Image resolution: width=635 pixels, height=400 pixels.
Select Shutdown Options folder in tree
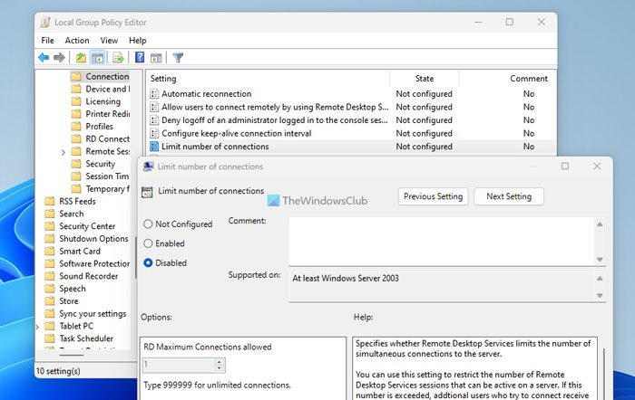pos(93,239)
